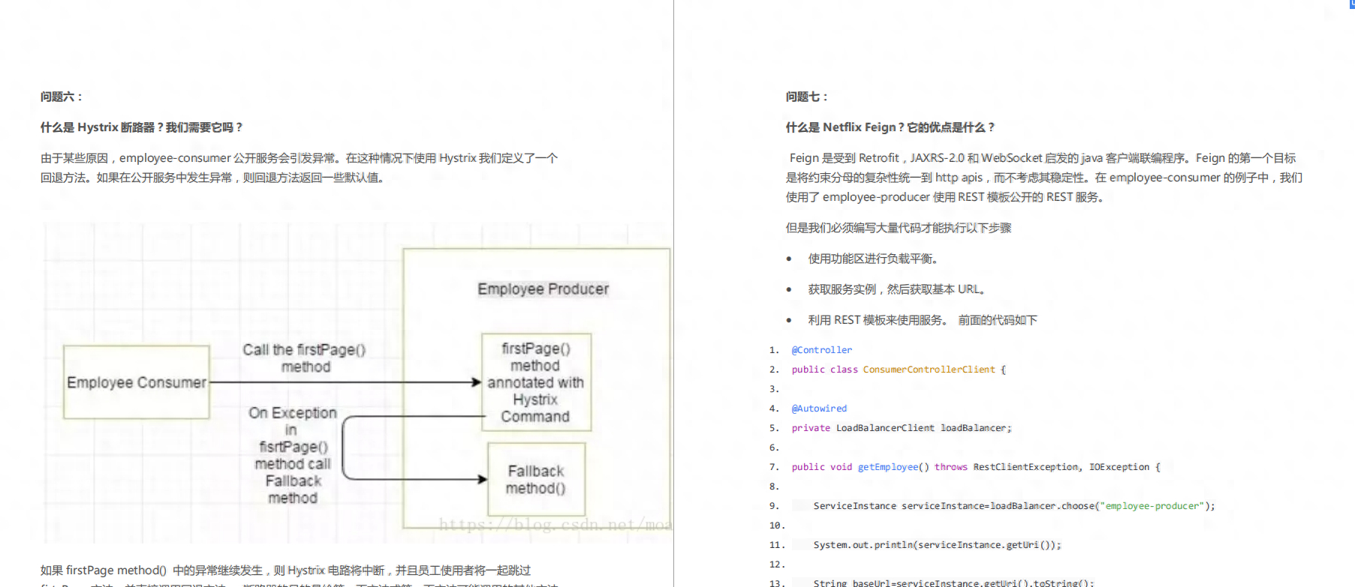Click the code line number 3.

[x=774, y=389]
